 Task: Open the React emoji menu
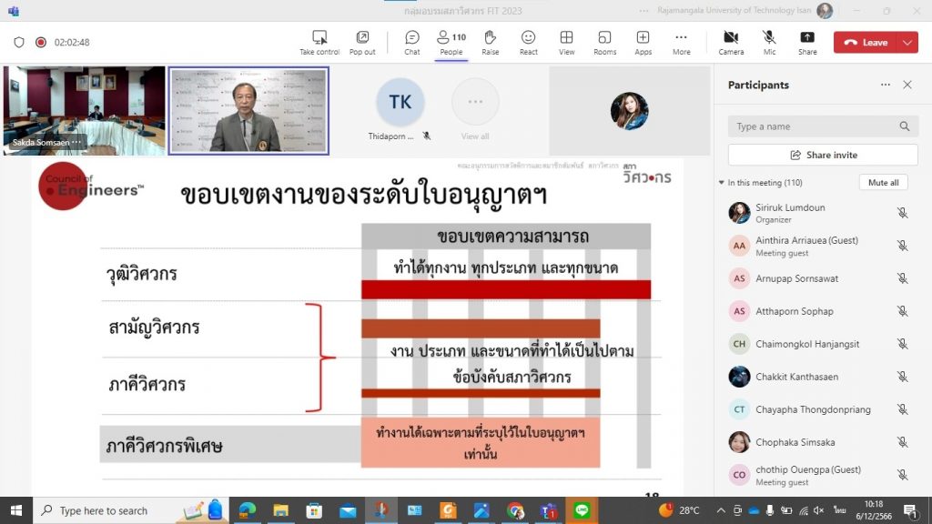(x=528, y=42)
